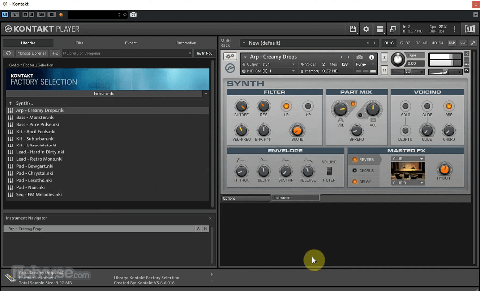Screen dimensions: 480x291
Task: Click the host snapshot camera icon
Action: pyautogui.click(x=133, y=15)
